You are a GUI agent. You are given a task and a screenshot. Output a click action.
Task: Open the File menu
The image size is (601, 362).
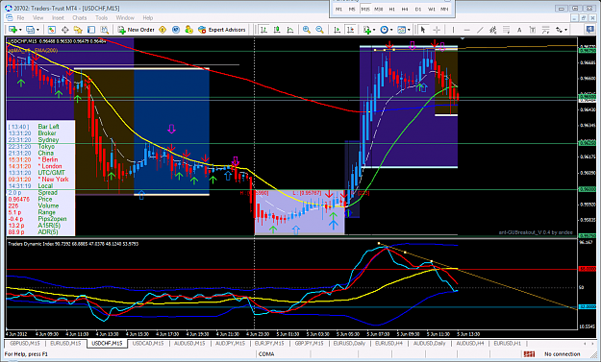[20, 17]
